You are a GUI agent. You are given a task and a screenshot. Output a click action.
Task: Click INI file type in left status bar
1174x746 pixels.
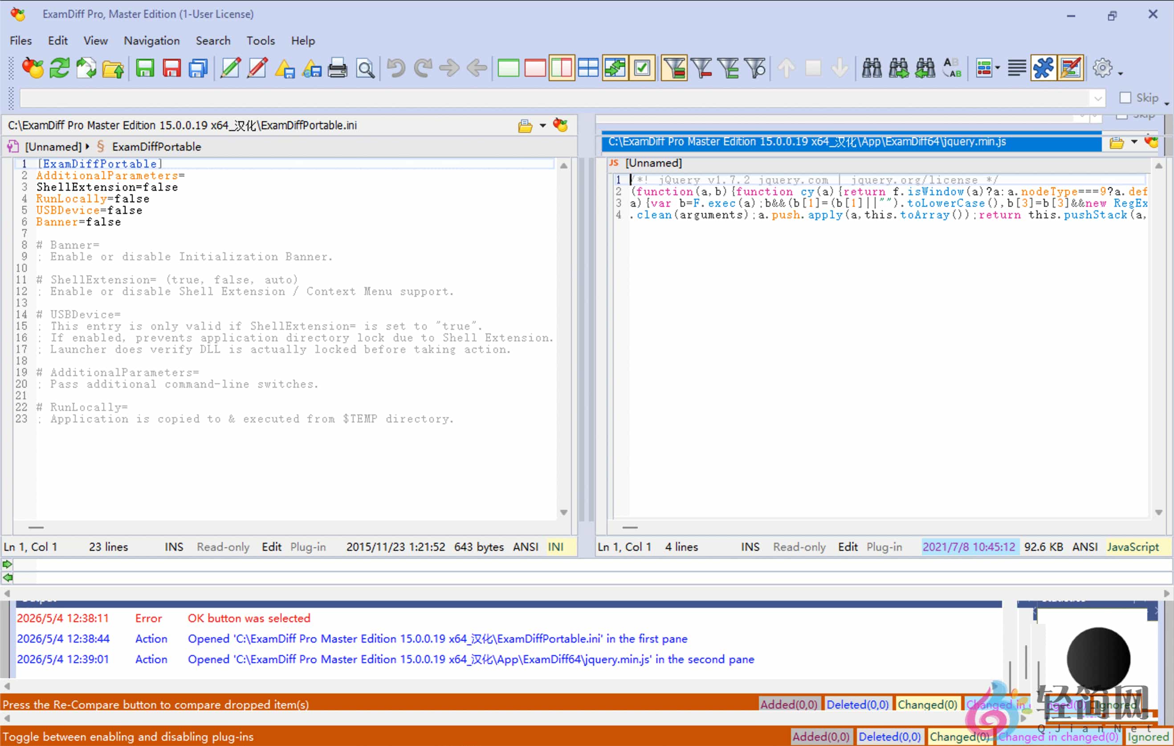555,547
